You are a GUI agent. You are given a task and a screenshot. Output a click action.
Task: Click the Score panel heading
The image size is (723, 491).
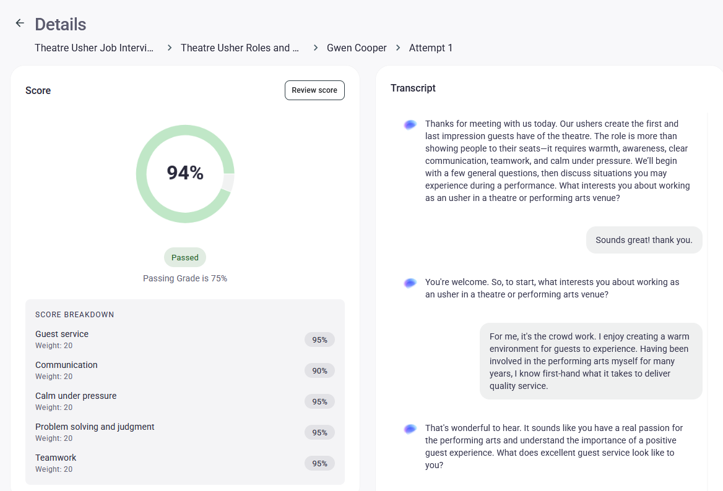click(x=38, y=91)
